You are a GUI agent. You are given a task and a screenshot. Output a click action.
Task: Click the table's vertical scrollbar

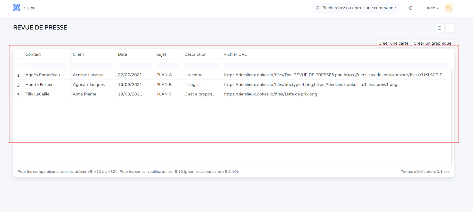[452, 118]
